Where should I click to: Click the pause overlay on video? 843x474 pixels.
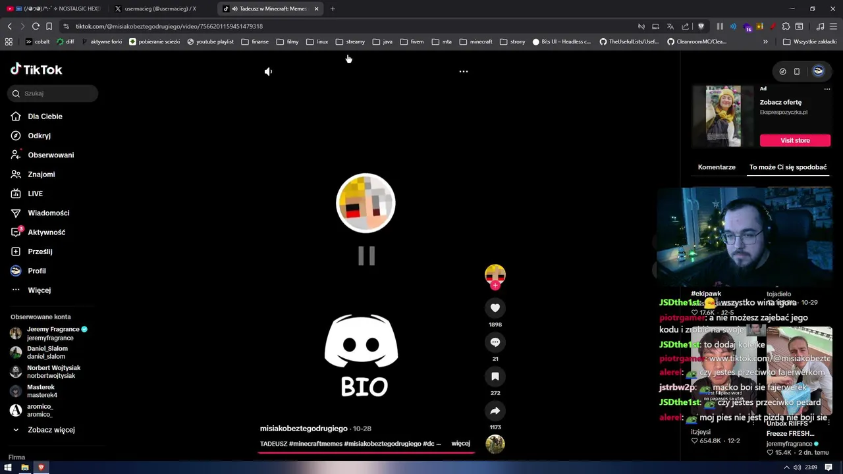click(366, 256)
